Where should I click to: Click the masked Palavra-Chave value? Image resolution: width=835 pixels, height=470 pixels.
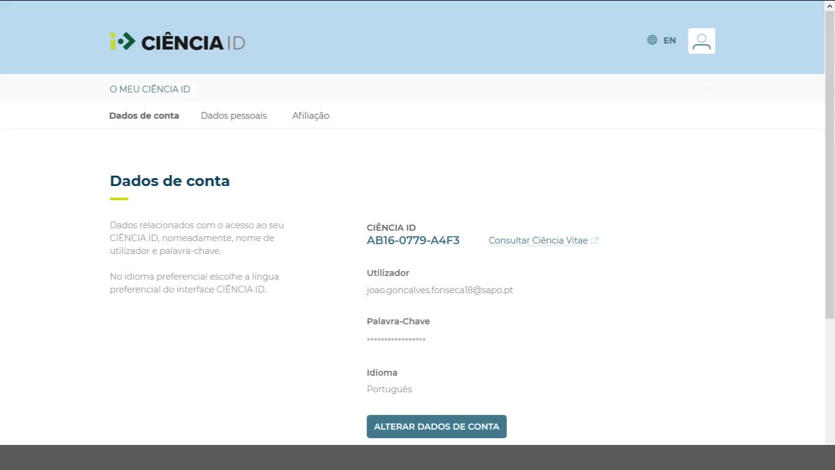[x=396, y=340]
